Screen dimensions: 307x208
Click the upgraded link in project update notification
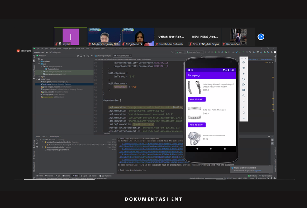tap(257, 171)
